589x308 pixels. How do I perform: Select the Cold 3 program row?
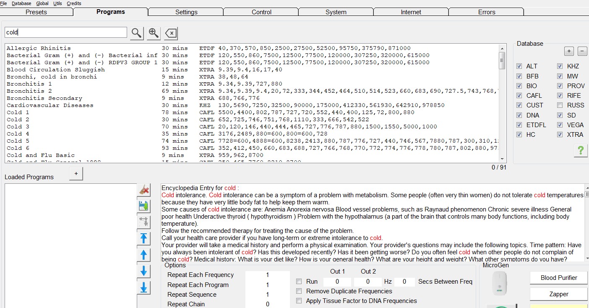[18, 127]
